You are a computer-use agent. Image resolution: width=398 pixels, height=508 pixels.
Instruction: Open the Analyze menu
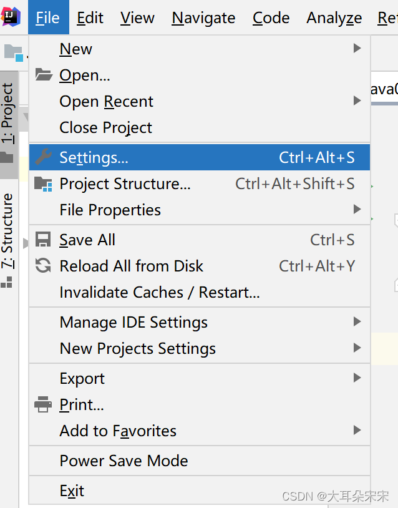334,18
